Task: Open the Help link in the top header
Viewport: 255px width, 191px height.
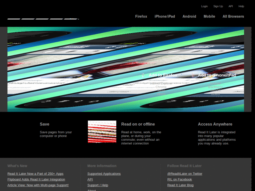Action: click(x=241, y=6)
